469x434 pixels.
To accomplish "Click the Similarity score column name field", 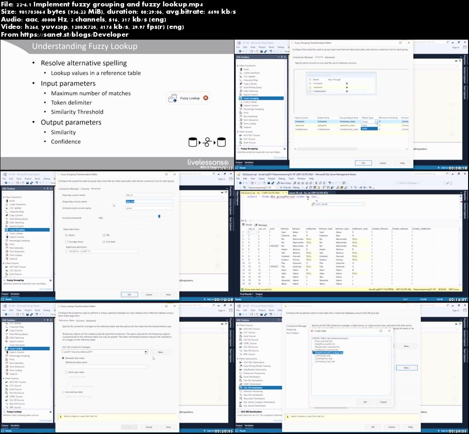I will coord(149,208).
